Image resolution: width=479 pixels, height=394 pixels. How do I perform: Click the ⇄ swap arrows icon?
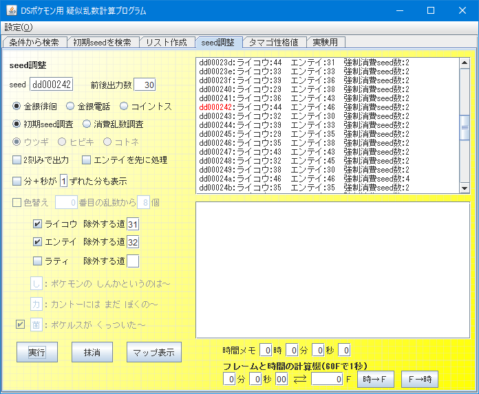tap(299, 380)
